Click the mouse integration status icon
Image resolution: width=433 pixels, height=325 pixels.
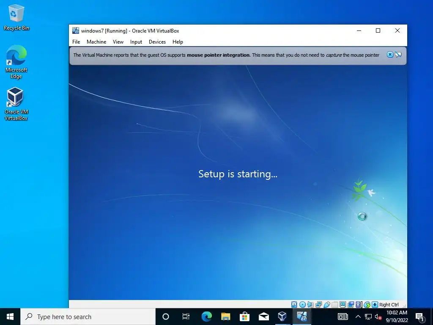click(367, 305)
